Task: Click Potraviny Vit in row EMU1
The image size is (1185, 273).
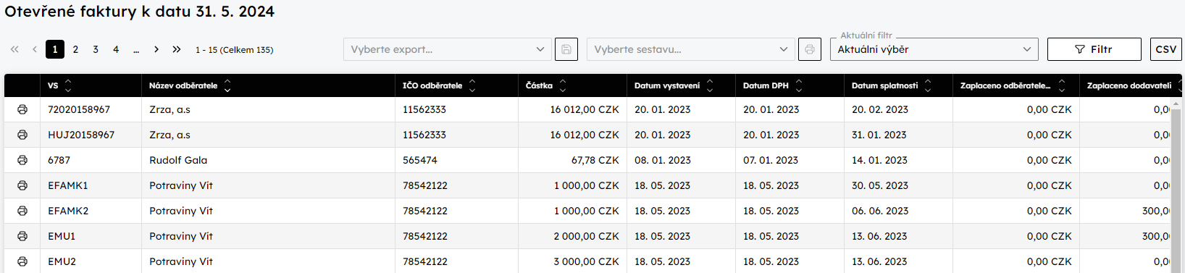Action: pyautogui.click(x=181, y=236)
